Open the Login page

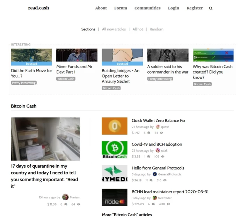tap(174, 8)
